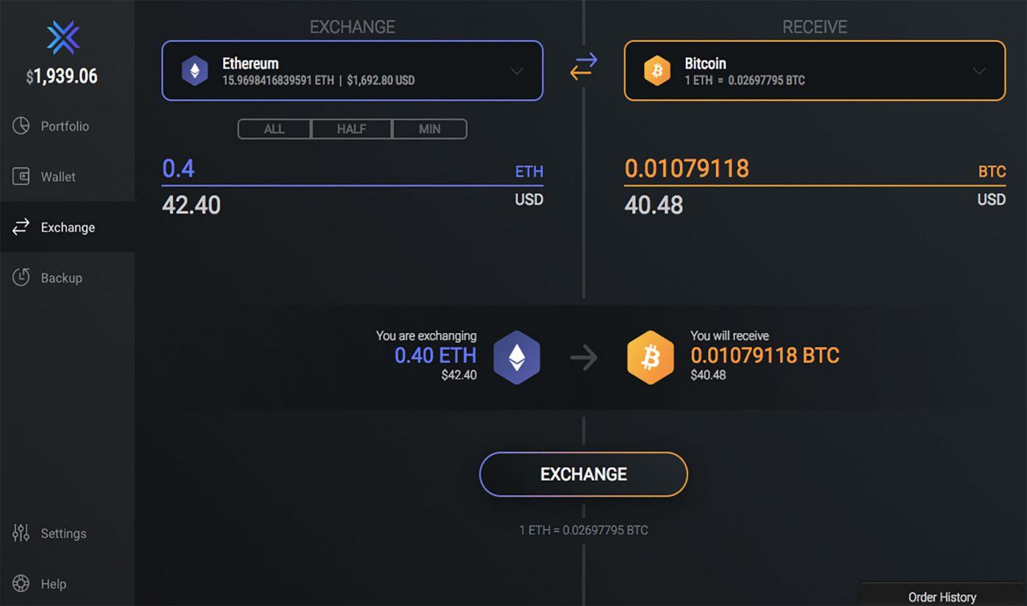Viewport: 1027px width, 606px height.
Task: Click the Ethereum icon in exchange summary
Action: [517, 357]
